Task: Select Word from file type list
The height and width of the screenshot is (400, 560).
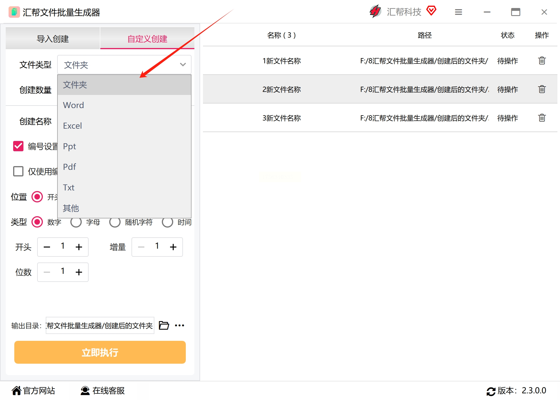Action: click(x=73, y=105)
